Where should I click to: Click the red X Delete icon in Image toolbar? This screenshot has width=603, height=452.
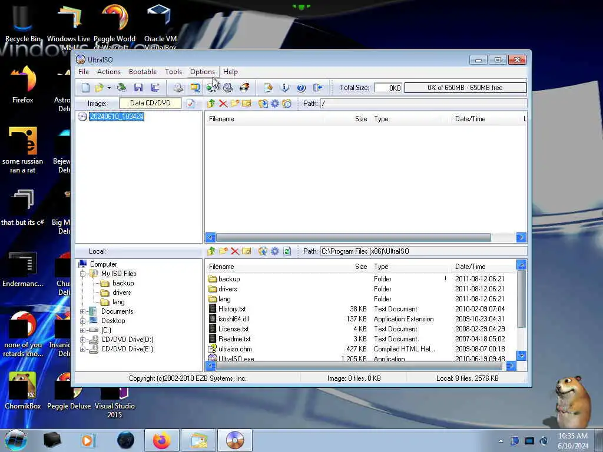[x=223, y=104]
